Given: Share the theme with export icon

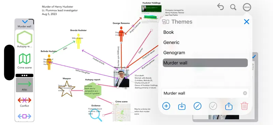Looking at the screenshot, I should click(229, 106).
